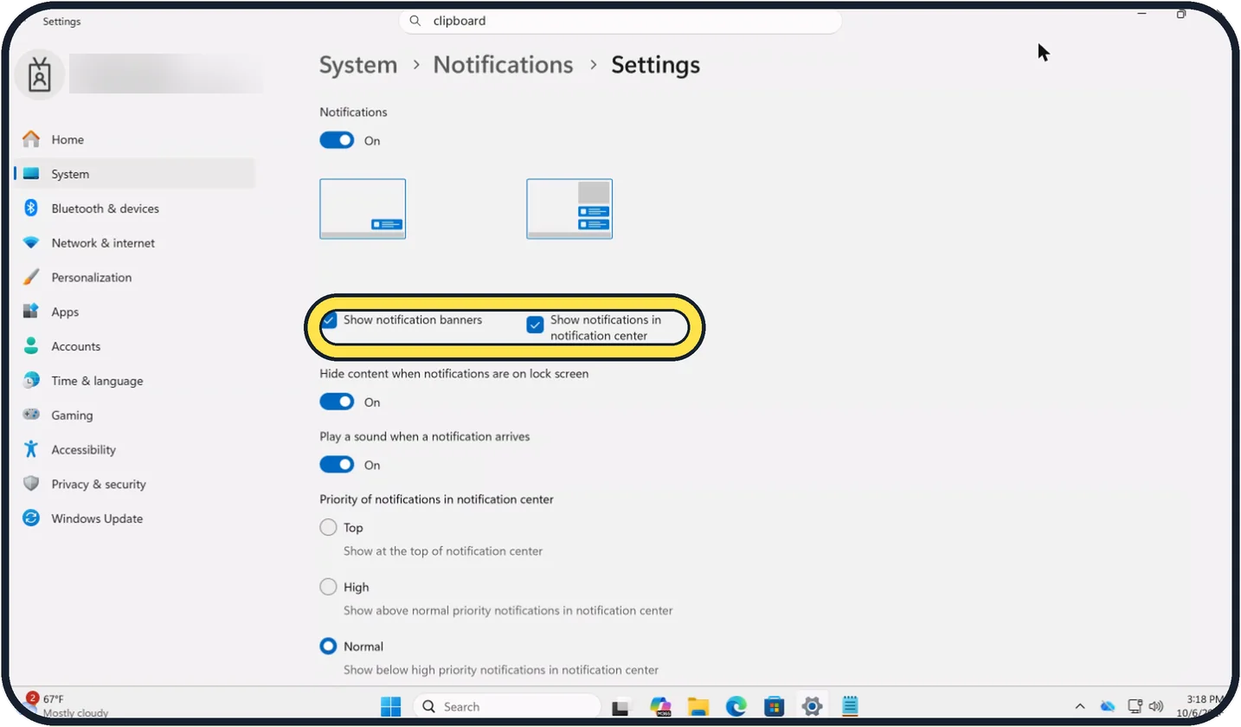Launch Microsoft Edge from the taskbar
The height and width of the screenshot is (727, 1241).
(x=736, y=706)
